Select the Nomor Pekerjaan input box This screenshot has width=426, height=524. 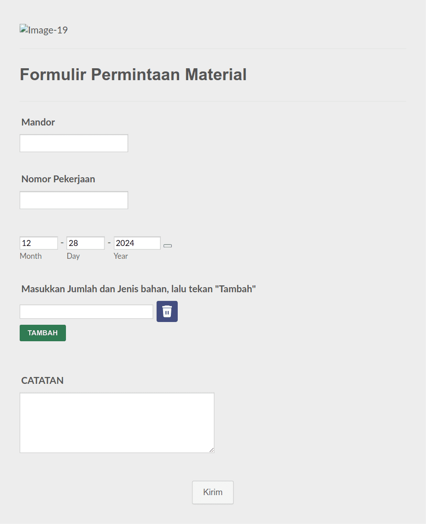(x=73, y=200)
